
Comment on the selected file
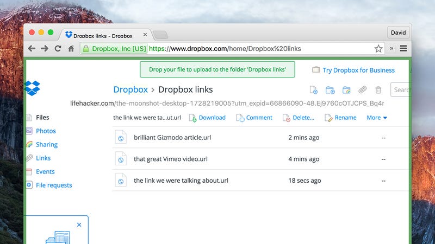pyautogui.click(x=254, y=118)
